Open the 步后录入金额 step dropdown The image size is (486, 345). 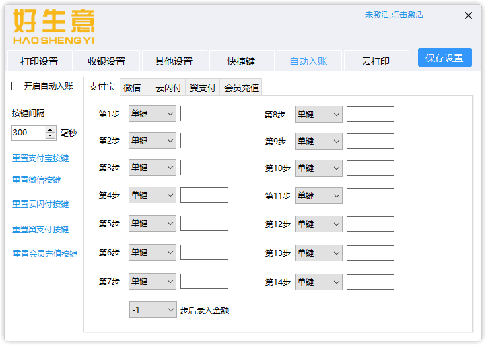pyautogui.click(x=153, y=309)
